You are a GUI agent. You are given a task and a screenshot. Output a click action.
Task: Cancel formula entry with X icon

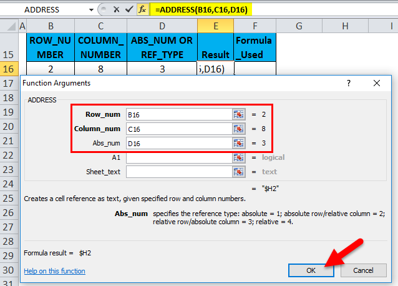116,9
